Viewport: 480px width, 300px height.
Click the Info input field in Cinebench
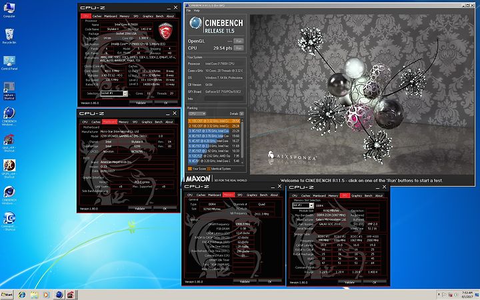point(224,99)
